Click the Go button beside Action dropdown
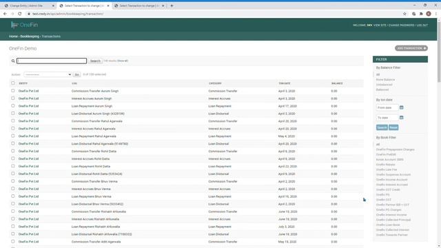This screenshot has height=248, width=441. tap(76, 74)
